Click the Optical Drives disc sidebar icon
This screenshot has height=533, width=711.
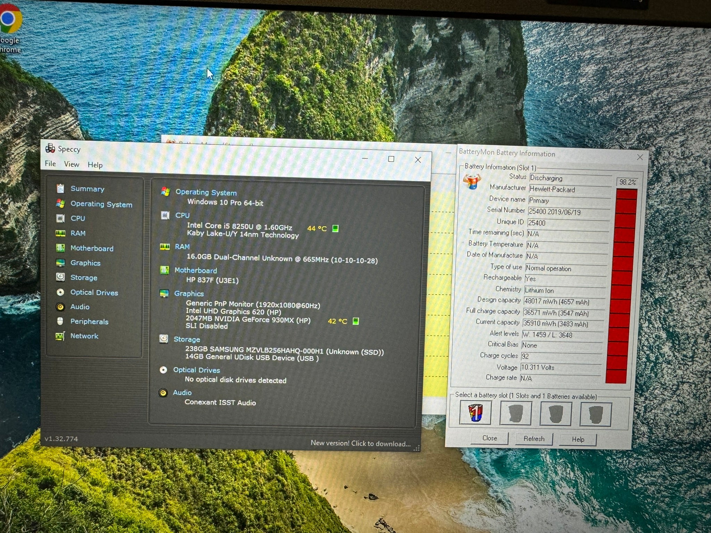coord(60,292)
